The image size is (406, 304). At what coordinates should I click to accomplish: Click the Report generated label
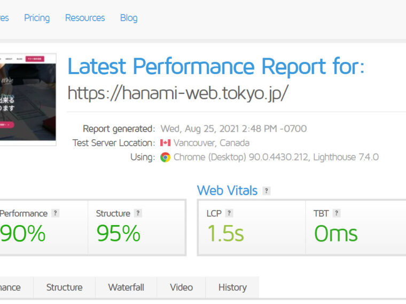[119, 129]
